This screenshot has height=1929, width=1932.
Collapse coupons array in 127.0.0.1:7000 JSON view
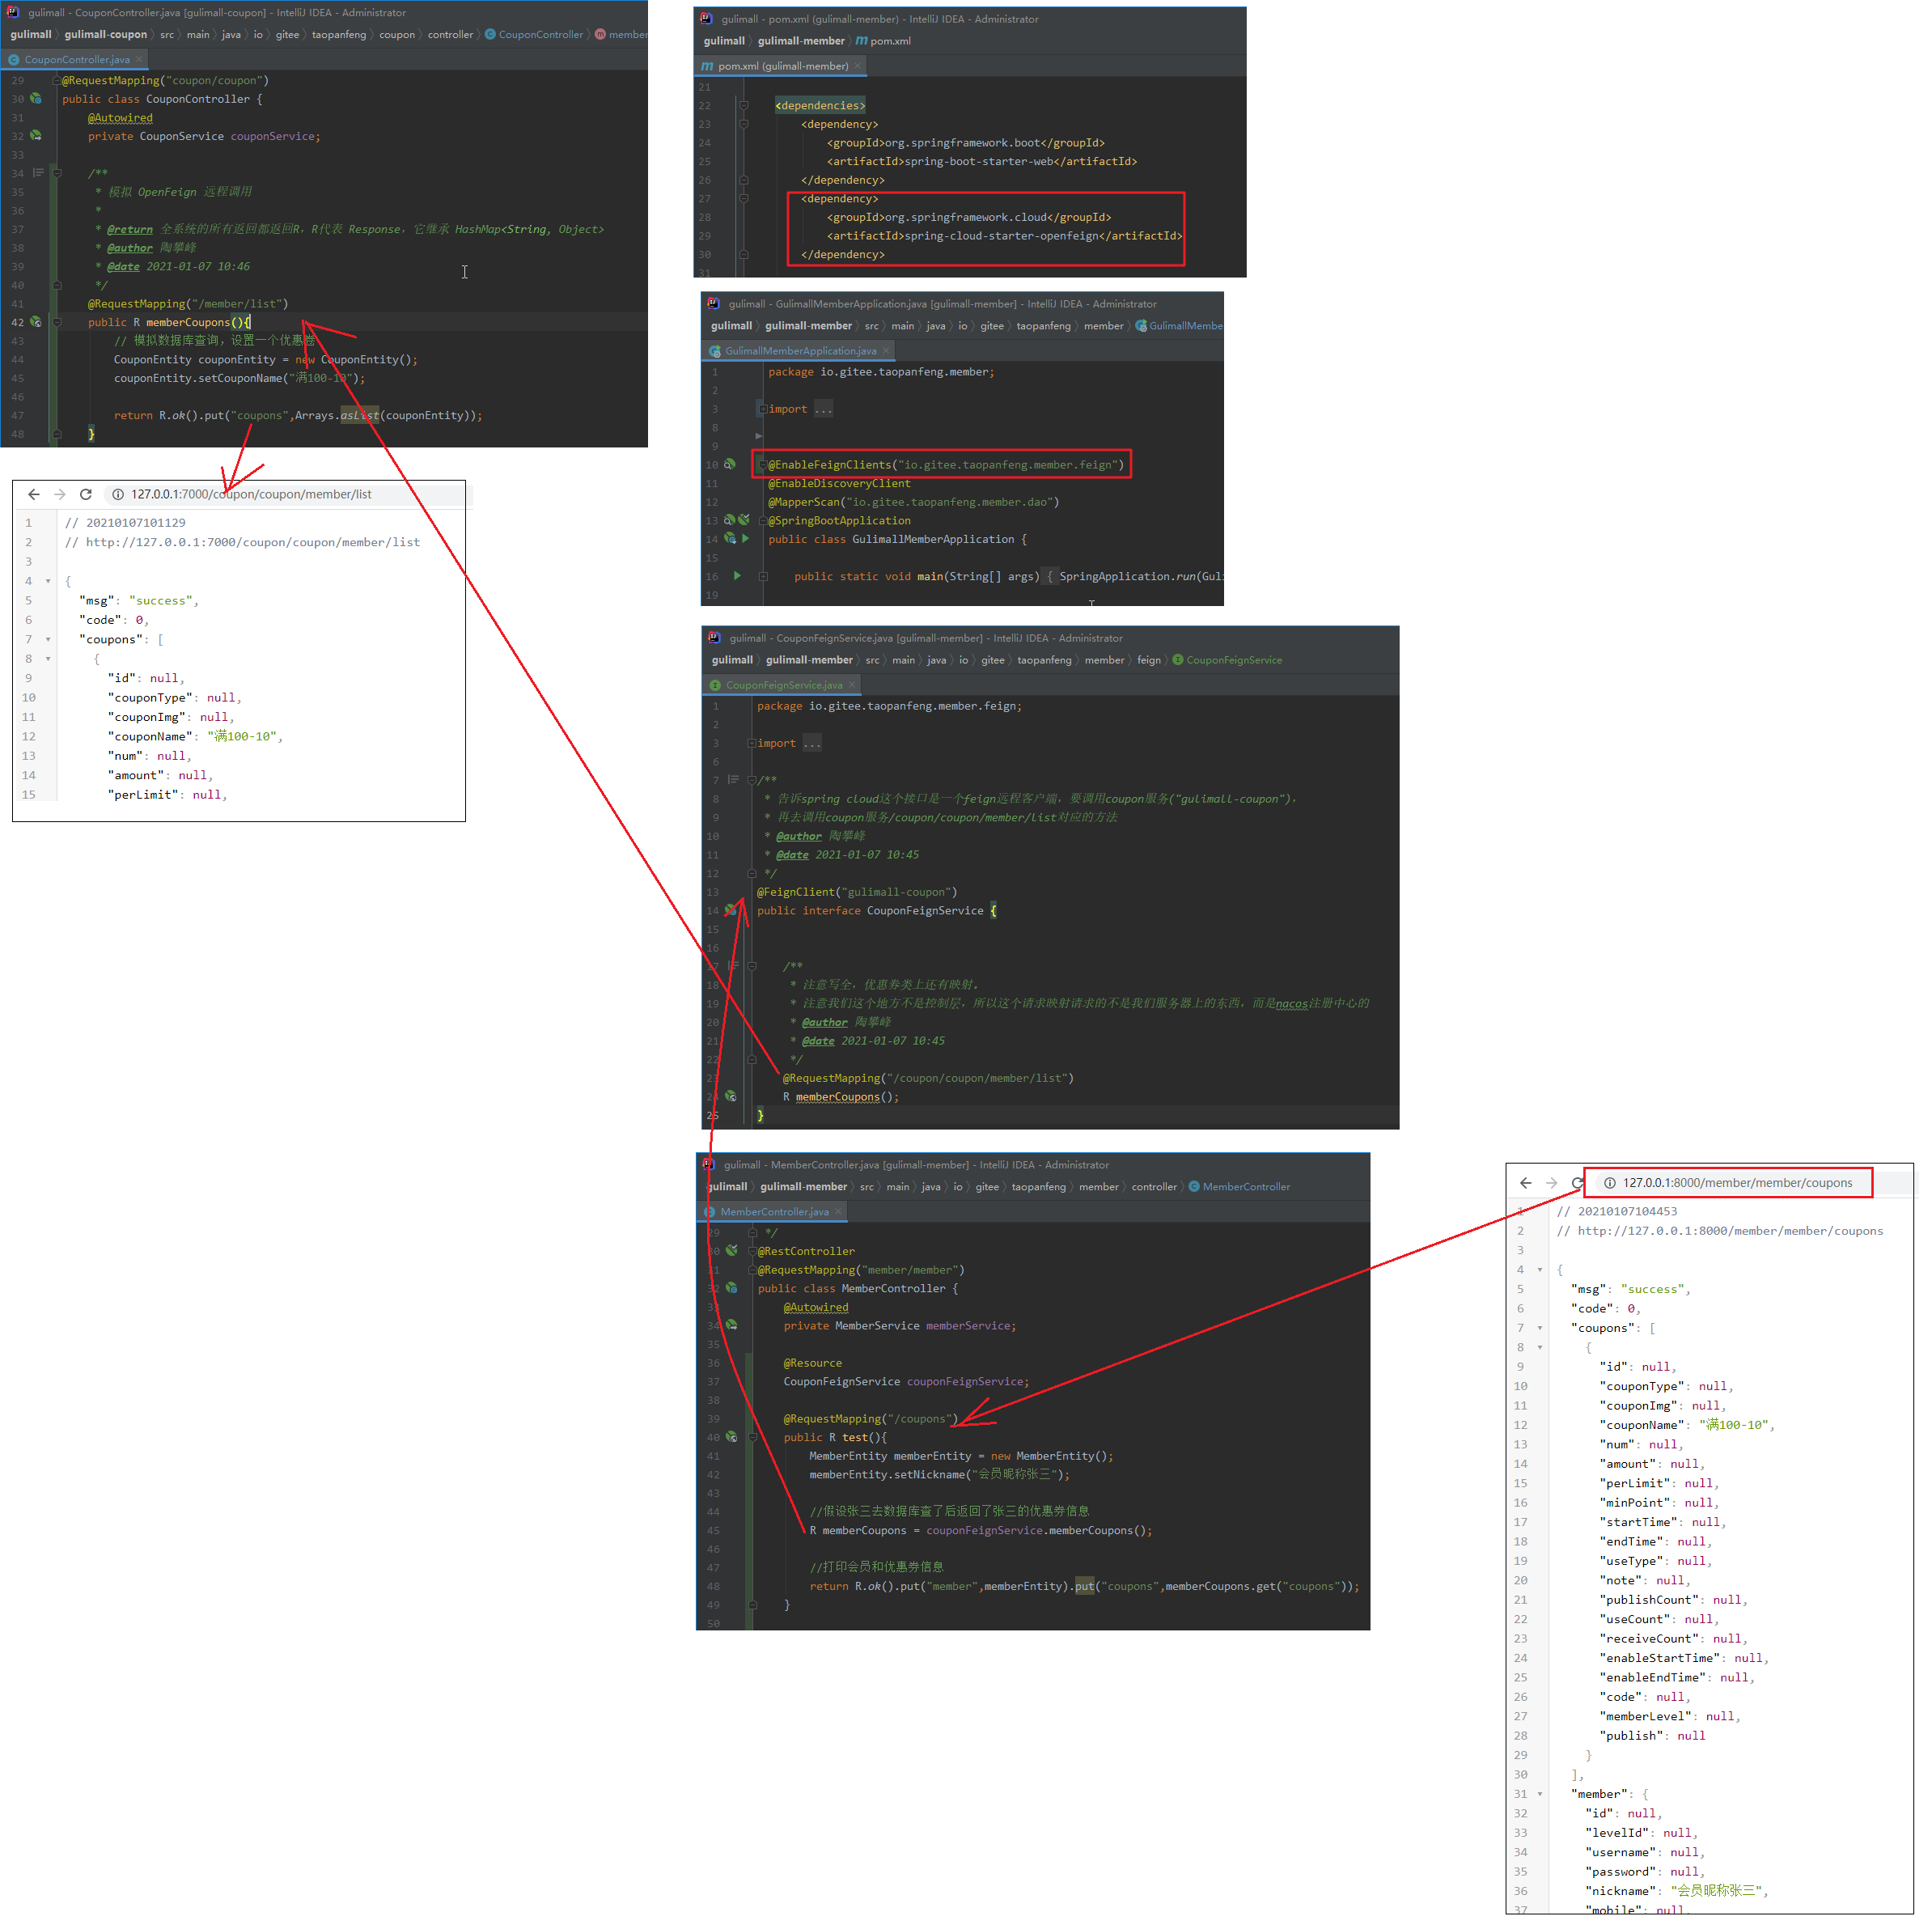point(48,641)
